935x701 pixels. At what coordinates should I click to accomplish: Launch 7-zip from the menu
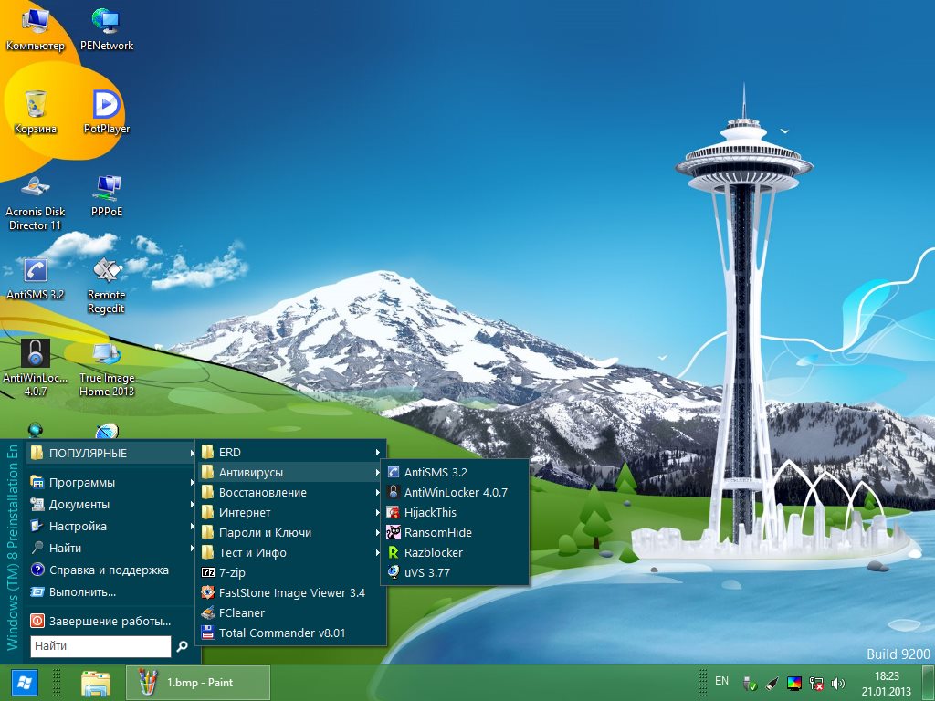click(291, 573)
